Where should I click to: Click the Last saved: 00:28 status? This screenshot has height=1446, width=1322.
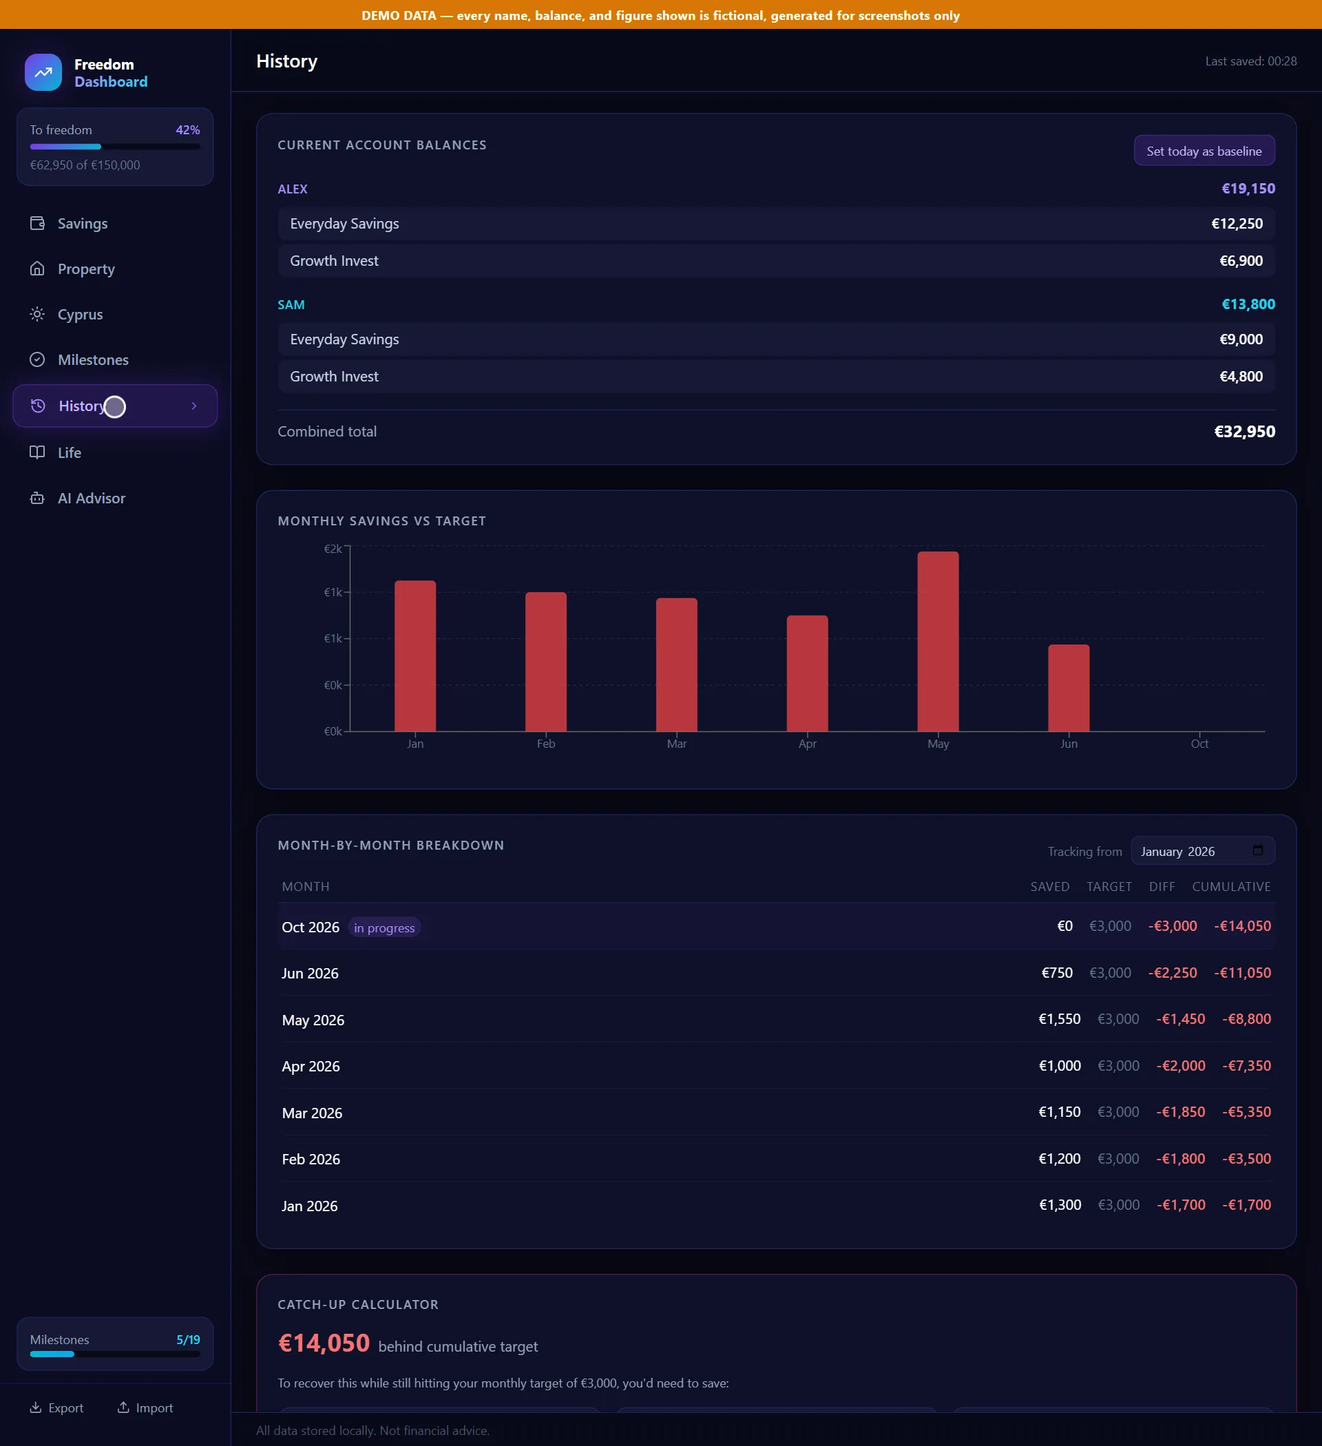pos(1250,61)
